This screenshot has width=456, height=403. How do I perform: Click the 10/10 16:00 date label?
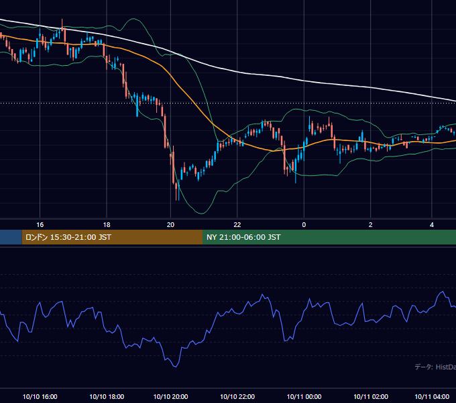pyautogui.click(x=40, y=396)
